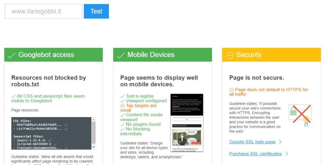
Task: Click checkmark before 'All CSS and javascript files'
Action: [x=13, y=96]
